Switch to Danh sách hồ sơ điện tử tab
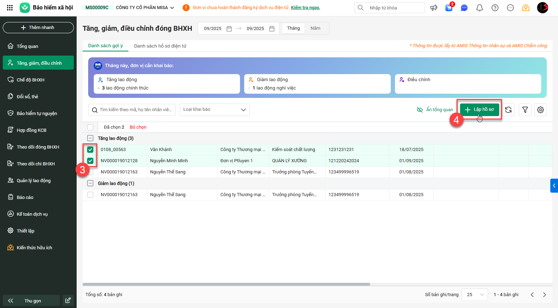Viewport: 558px width, 308px height. coord(160,46)
